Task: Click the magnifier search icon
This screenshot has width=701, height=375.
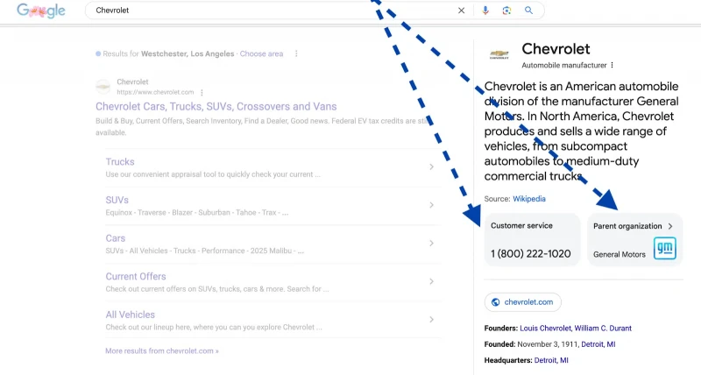Action: click(529, 11)
